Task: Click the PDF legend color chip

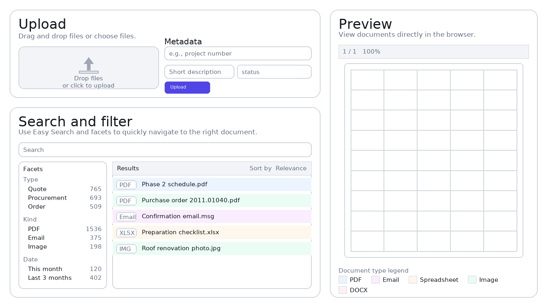Action: [x=343, y=279]
